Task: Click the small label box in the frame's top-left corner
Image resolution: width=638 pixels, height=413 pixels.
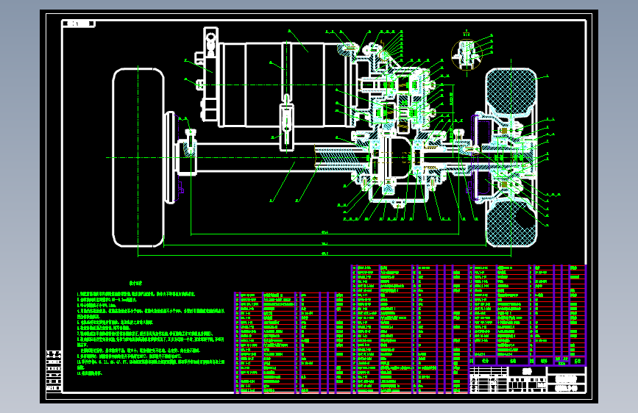Action: [79, 24]
